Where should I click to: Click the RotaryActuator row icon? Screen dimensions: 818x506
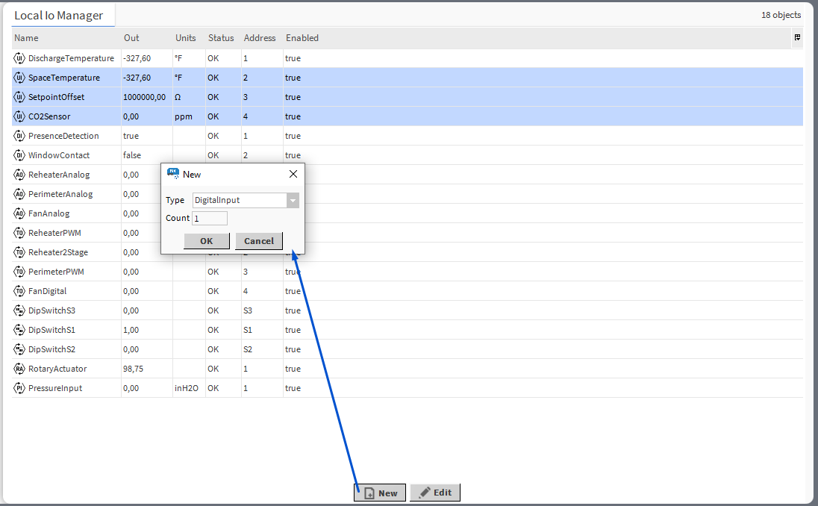click(19, 369)
